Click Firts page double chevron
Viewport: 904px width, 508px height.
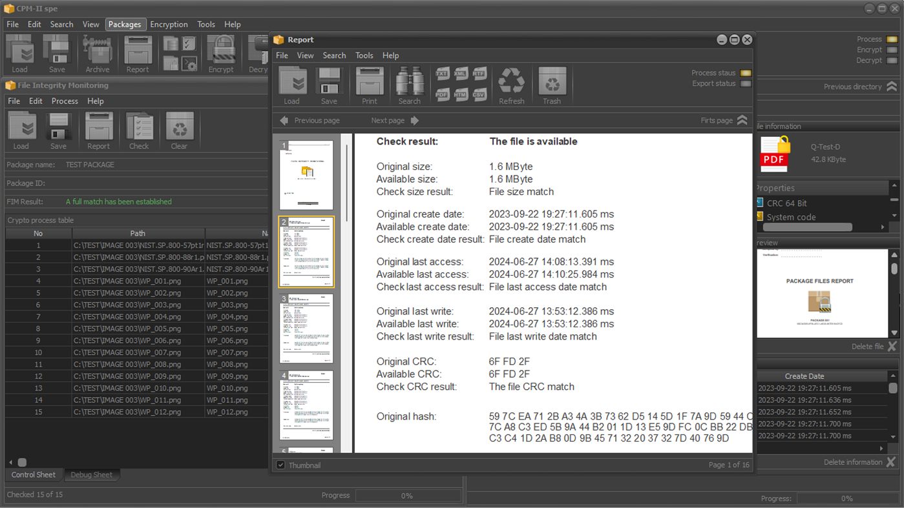742,121
